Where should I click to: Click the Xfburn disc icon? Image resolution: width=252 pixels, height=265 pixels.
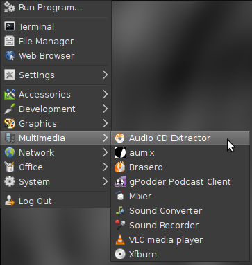coord(120,254)
